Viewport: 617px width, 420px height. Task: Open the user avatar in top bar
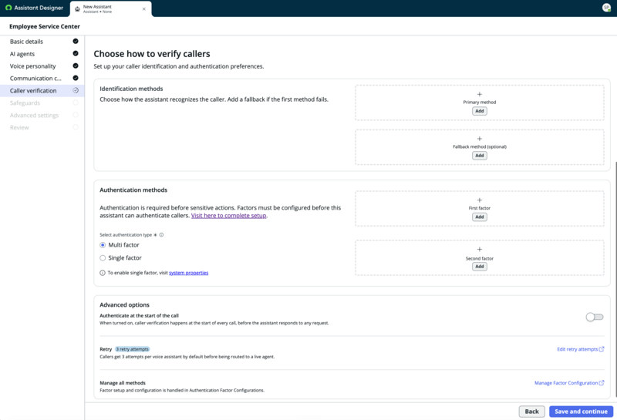(606, 8)
